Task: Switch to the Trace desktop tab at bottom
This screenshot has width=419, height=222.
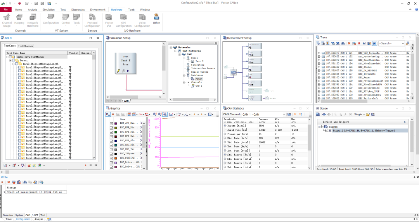Action: point(9,219)
